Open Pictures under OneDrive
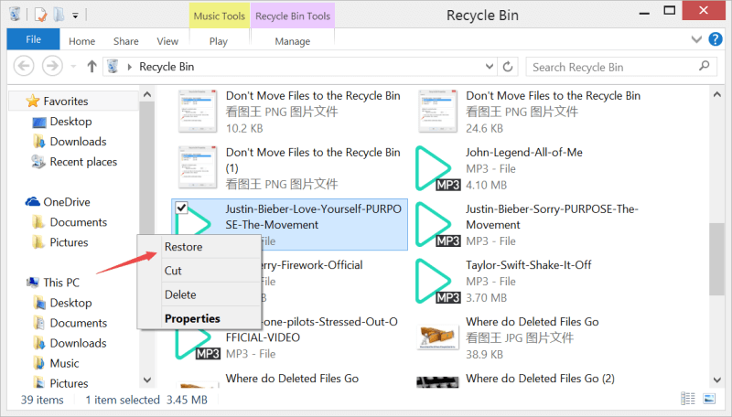Viewport: 732px width, 417px height. pos(69,242)
